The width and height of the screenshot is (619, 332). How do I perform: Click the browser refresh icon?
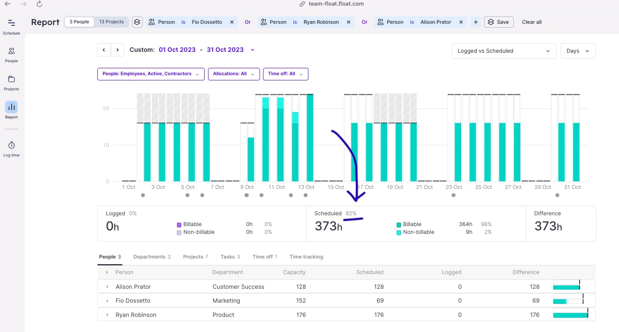tap(39, 4)
